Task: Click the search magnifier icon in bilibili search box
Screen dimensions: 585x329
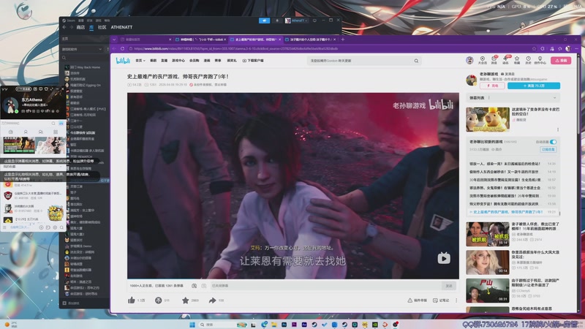Action: coord(416,61)
